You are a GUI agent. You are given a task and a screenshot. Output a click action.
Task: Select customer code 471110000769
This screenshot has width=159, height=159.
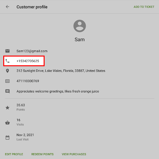(x=28, y=81)
